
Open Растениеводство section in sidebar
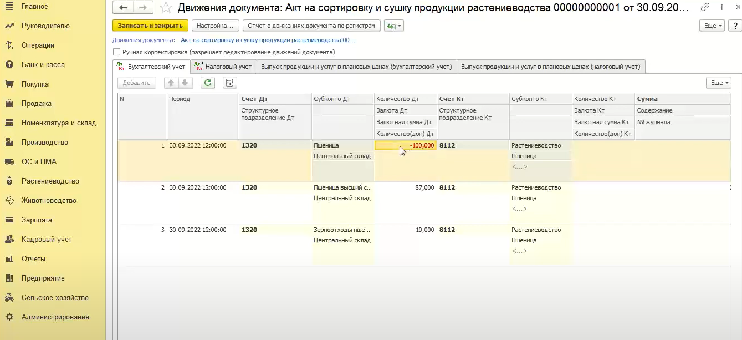pos(50,181)
